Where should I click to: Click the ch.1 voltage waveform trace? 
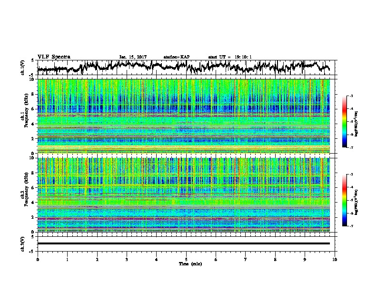pyautogui.click(x=183, y=67)
